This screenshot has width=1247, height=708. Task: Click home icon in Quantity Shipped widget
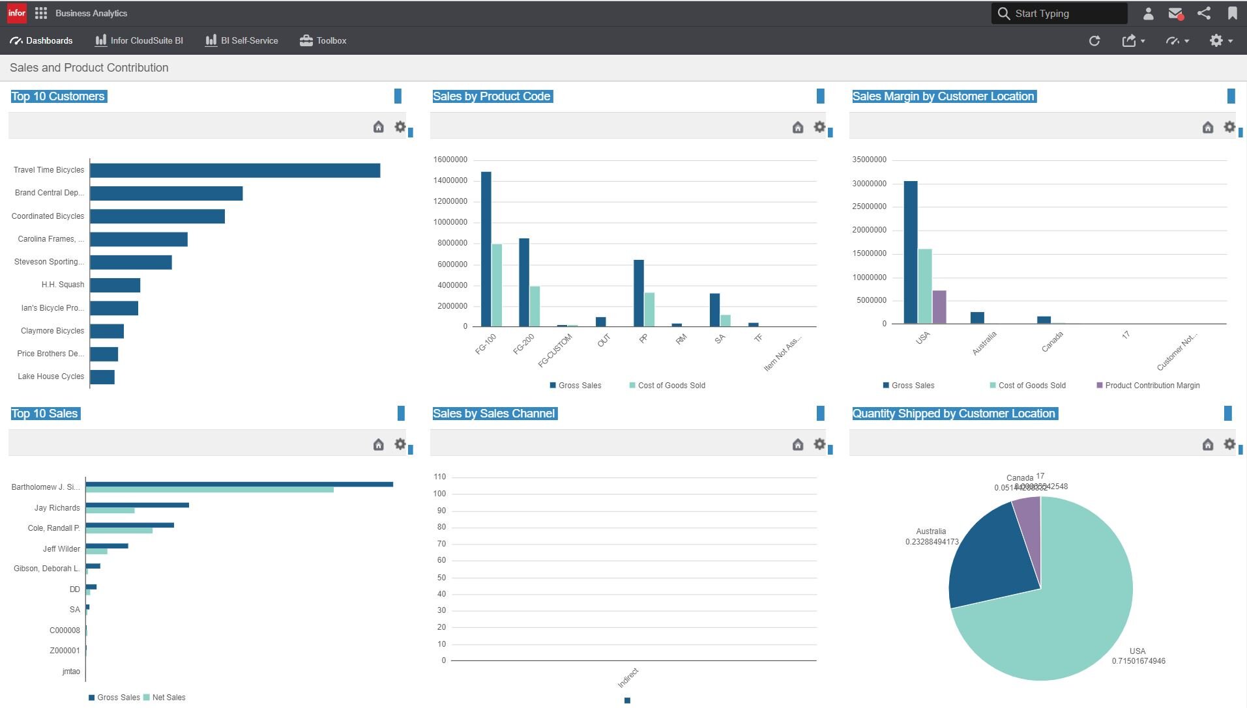(x=1207, y=444)
